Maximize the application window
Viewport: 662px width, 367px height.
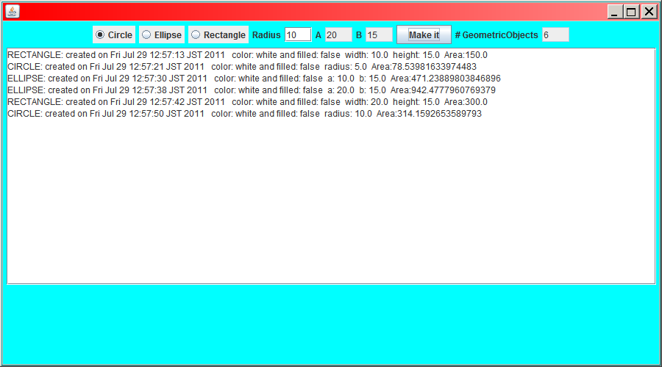tap(632, 12)
